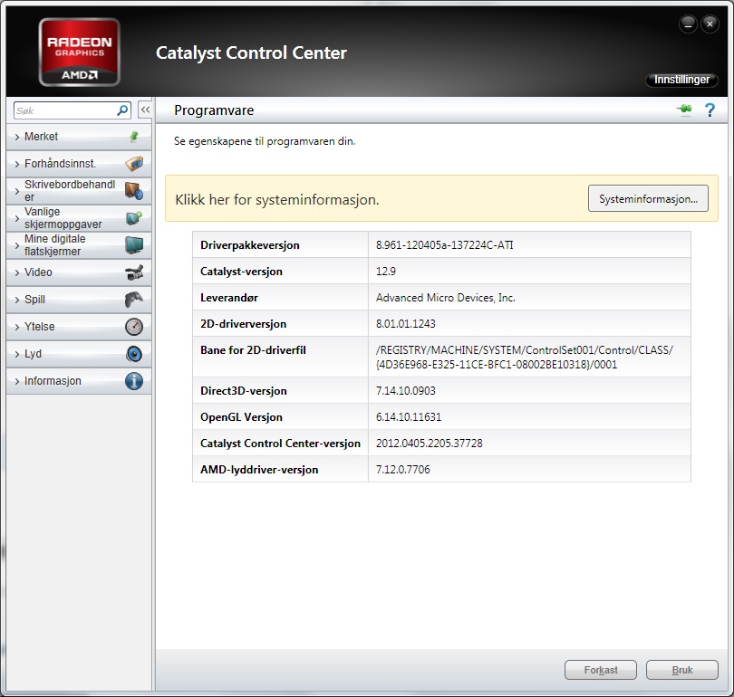The width and height of the screenshot is (734, 697).
Task: Select the Driverpakkeversjon value 8.961-120405a-137224C-ATI
Action: (x=444, y=245)
